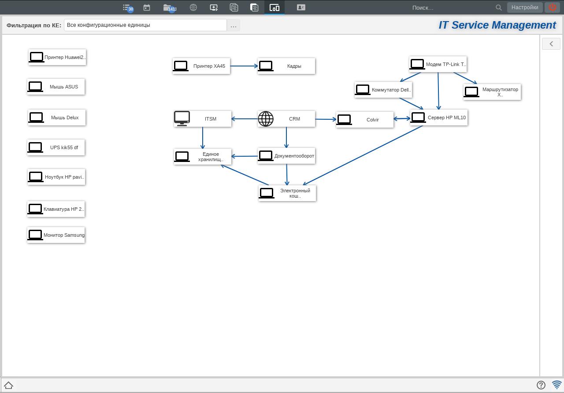Select the Мышь ASUS node
The height and width of the screenshot is (393, 564).
[x=56, y=87]
